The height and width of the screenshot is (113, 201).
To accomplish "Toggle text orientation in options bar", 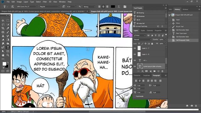I will point(13,7).
